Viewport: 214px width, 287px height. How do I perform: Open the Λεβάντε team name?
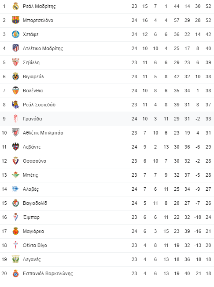[x=32, y=147]
